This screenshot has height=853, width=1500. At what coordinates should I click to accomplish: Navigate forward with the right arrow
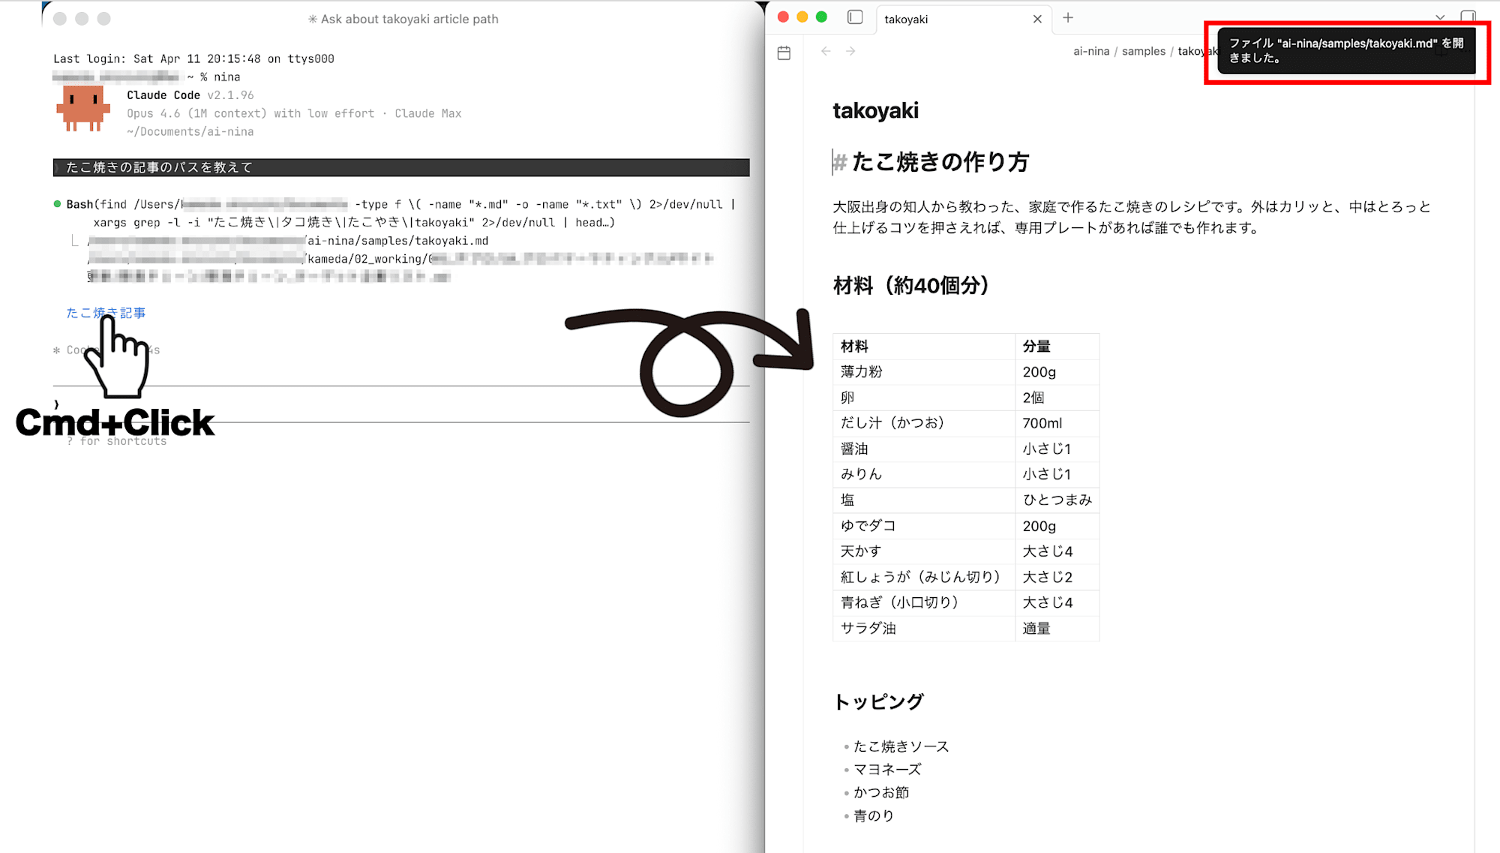pos(850,51)
